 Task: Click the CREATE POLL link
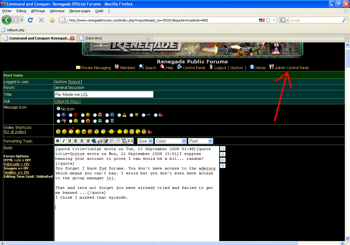(67, 101)
